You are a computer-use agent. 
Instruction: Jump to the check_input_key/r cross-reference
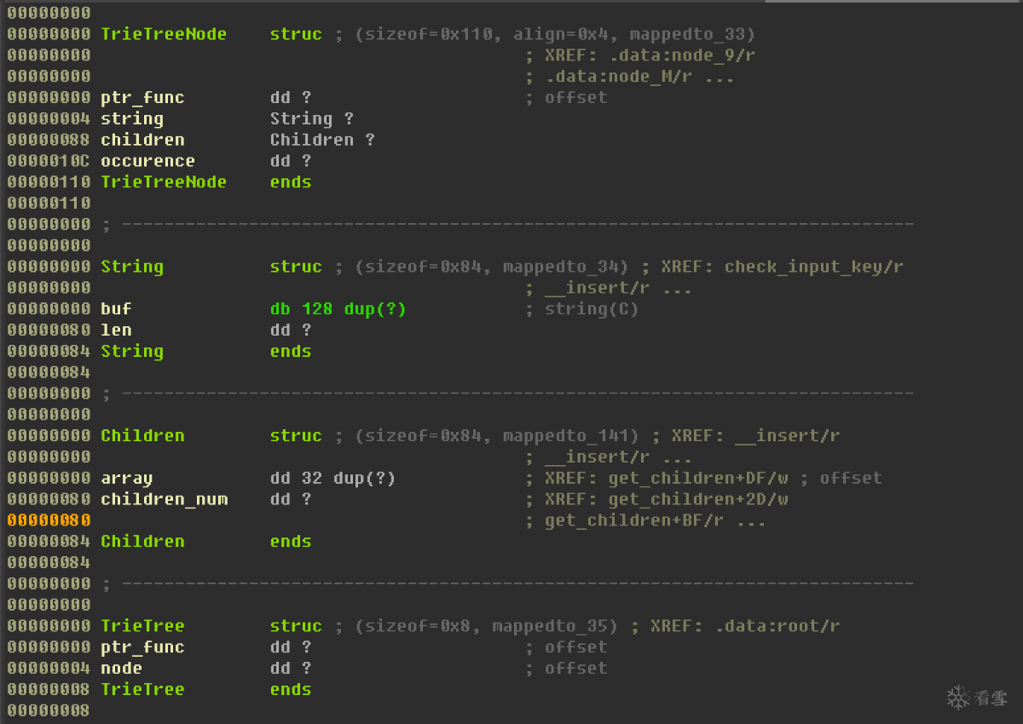813,267
